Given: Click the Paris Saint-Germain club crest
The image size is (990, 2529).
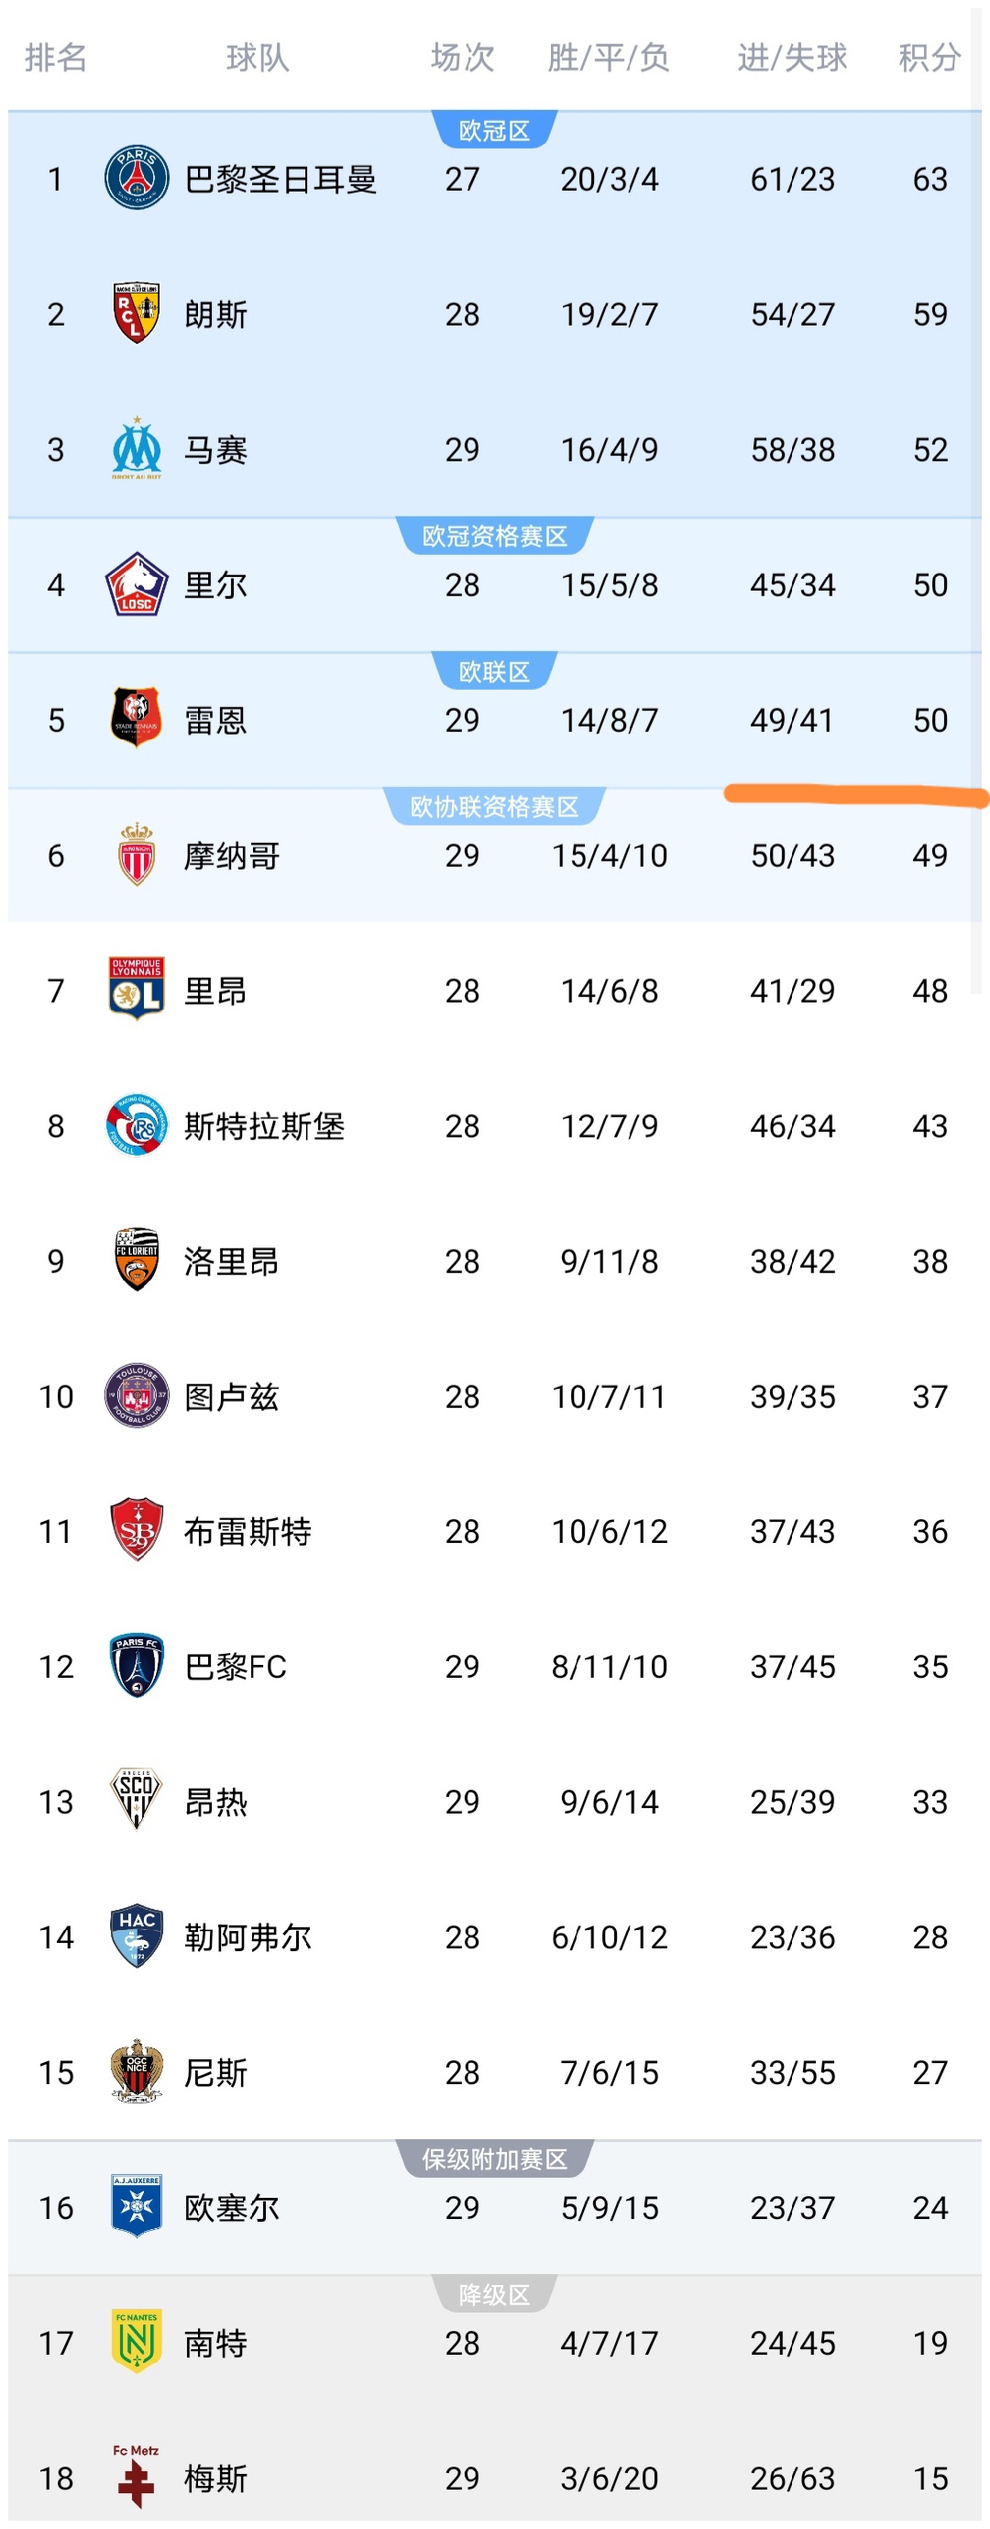Looking at the screenshot, I should click(x=137, y=179).
